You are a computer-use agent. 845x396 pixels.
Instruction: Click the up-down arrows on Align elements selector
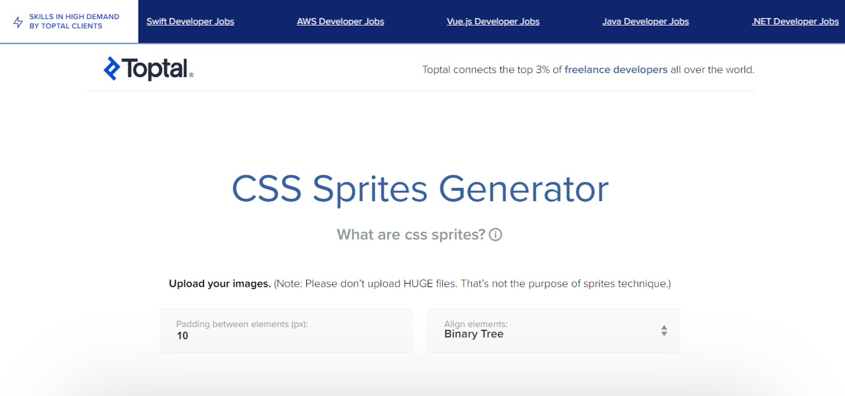(664, 331)
